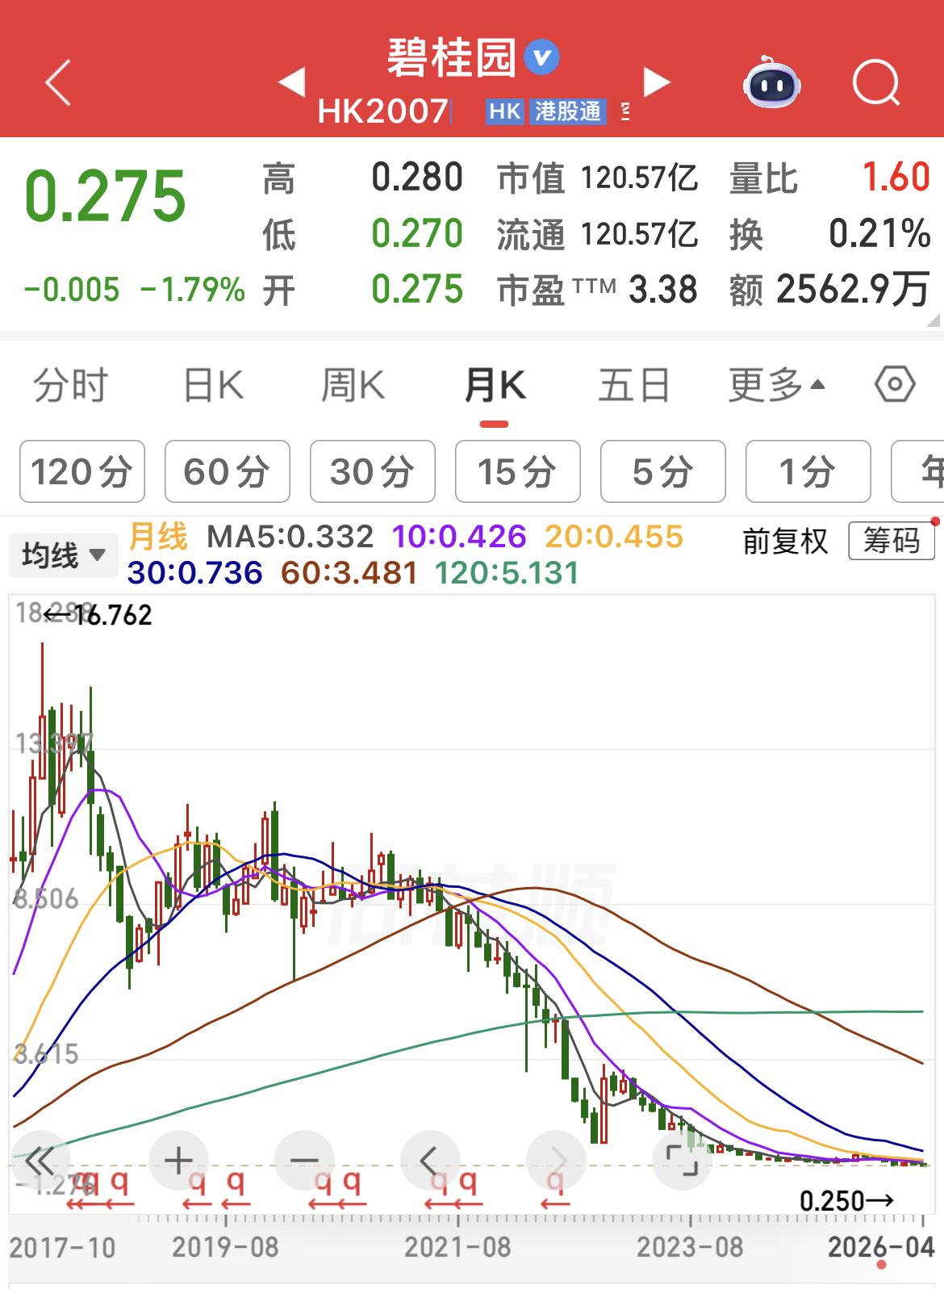Move chart left with left chevron button
The image size is (944, 1289).
[430, 1161]
